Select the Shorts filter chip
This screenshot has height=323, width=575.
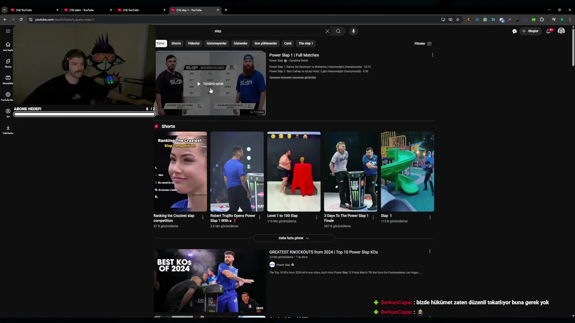[176, 44]
